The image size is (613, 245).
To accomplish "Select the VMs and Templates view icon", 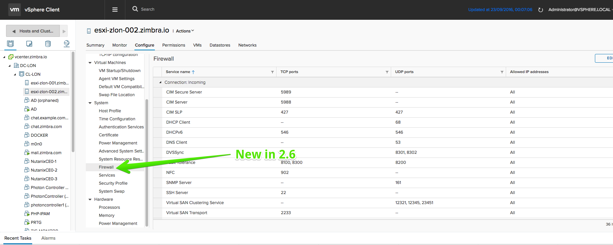I will [29, 44].
